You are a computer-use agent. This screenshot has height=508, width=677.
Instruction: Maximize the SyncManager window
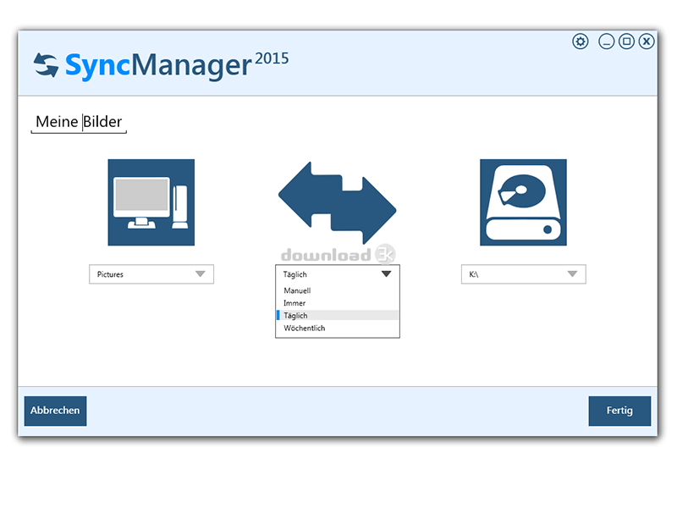(626, 41)
